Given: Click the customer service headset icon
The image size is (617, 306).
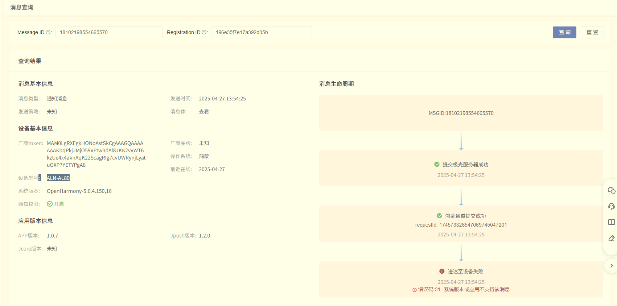Looking at the screenshot, I should click(611, 206).
